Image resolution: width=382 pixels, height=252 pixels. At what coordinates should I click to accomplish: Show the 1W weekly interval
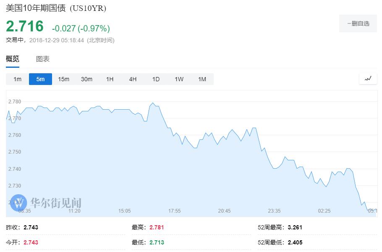(179, 79)
